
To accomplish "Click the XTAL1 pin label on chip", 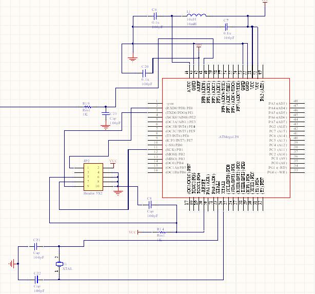I will tap(223, 187).
